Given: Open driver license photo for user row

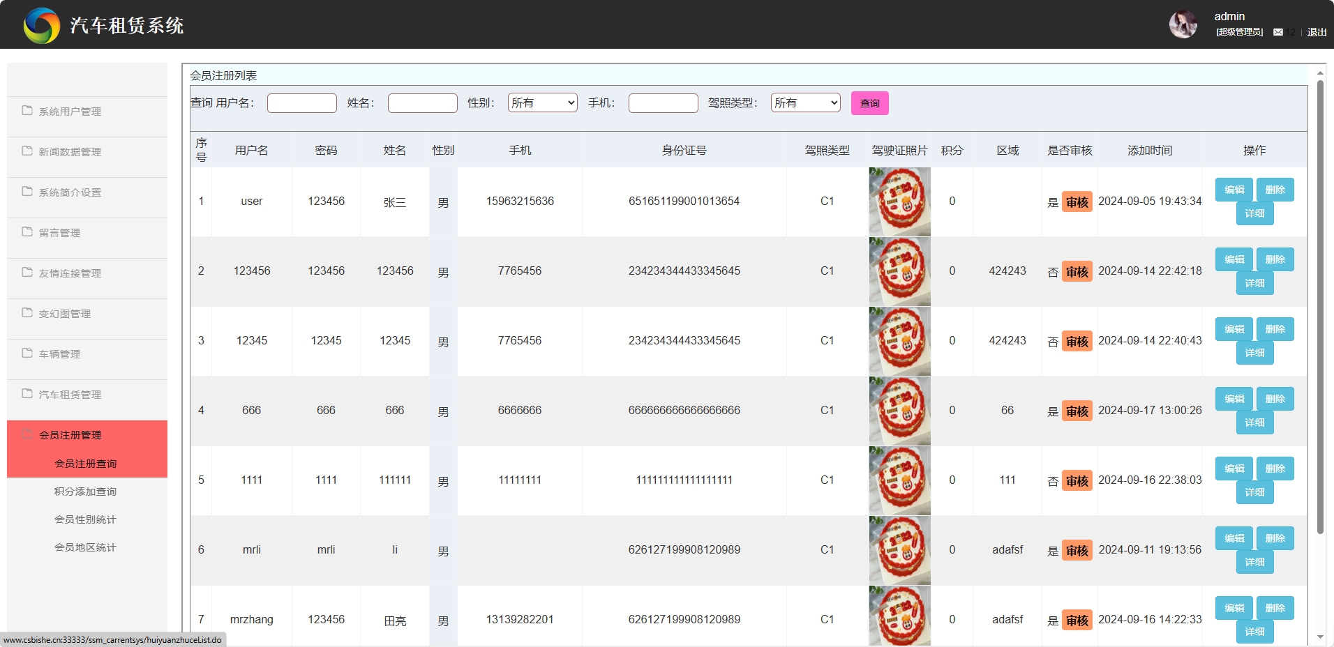Looking at the screenshot, I should pos(899,201).
